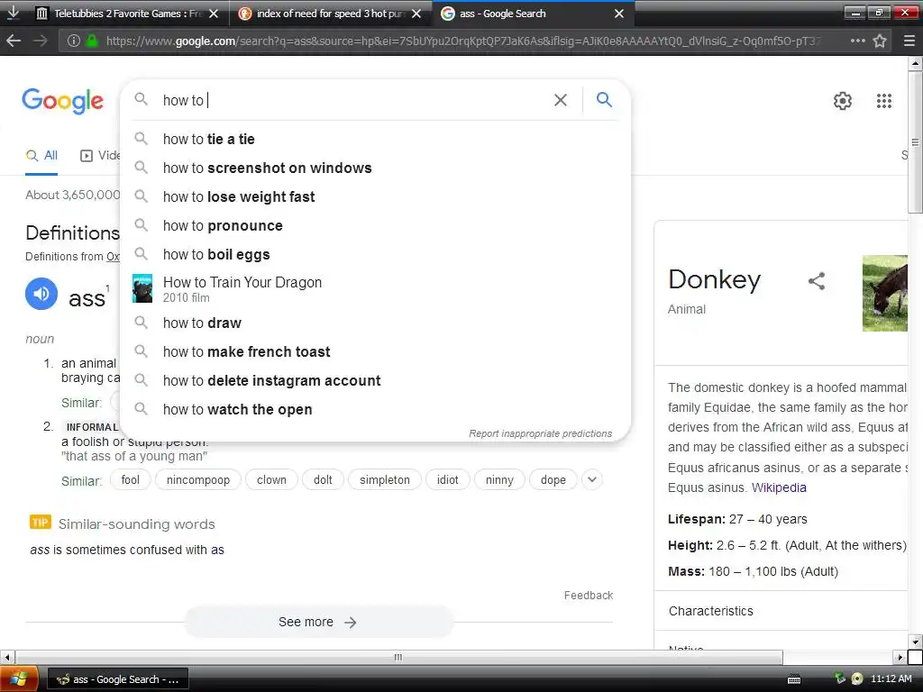Click the blue search magnifier button
Image resolution: width=923 pixels, height=692 pixels.
tap(604, 99)
